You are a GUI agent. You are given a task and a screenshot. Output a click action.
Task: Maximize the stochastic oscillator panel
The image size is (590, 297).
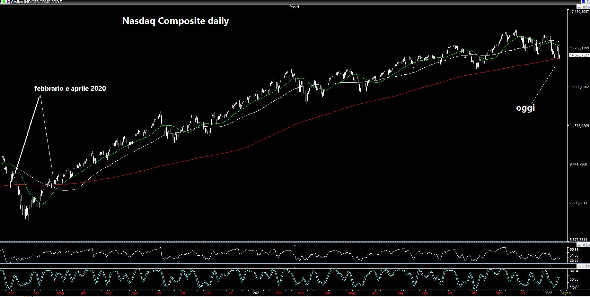pos(584,266)
